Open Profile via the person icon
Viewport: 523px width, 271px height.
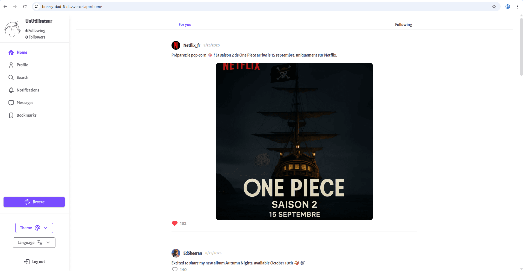pos(11,65)
